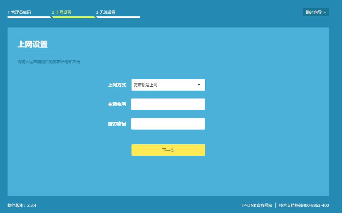Image resolution: width=342 pixels, height=213 pixels.
Task: Click the 上网设置 page heading
Action: [33, 44]
